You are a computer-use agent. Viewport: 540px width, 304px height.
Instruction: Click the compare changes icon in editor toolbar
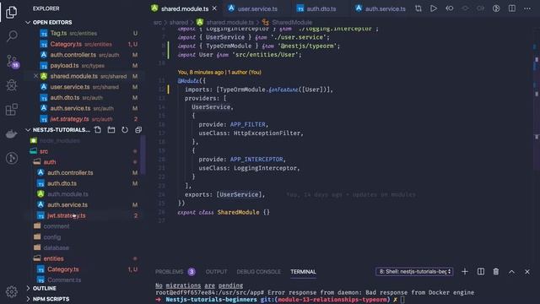click(x=418, y=8)
